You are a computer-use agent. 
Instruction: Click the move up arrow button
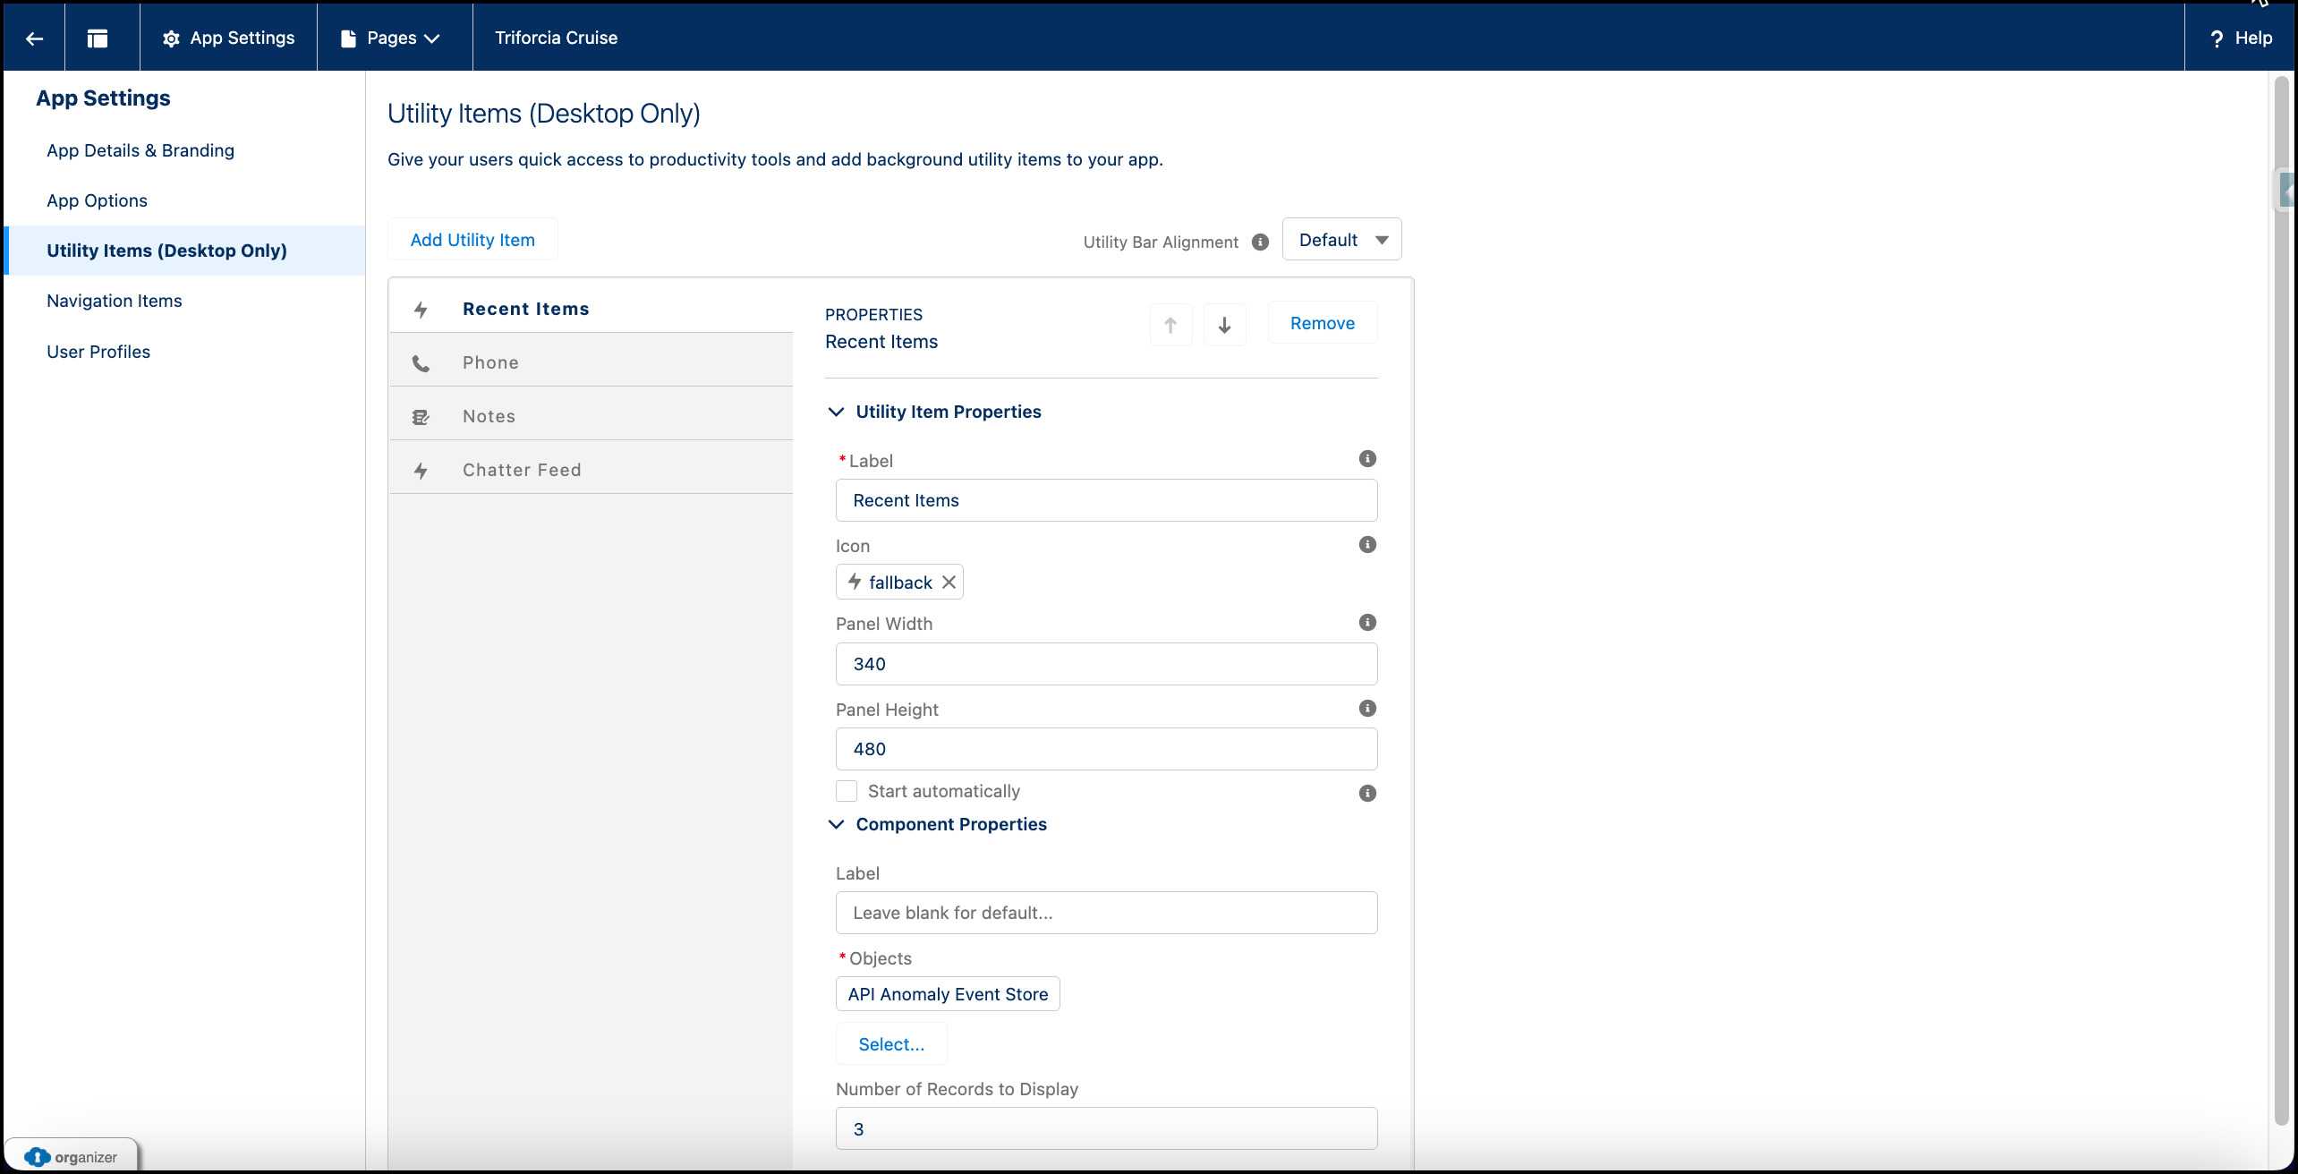[x=1170, y=324]
